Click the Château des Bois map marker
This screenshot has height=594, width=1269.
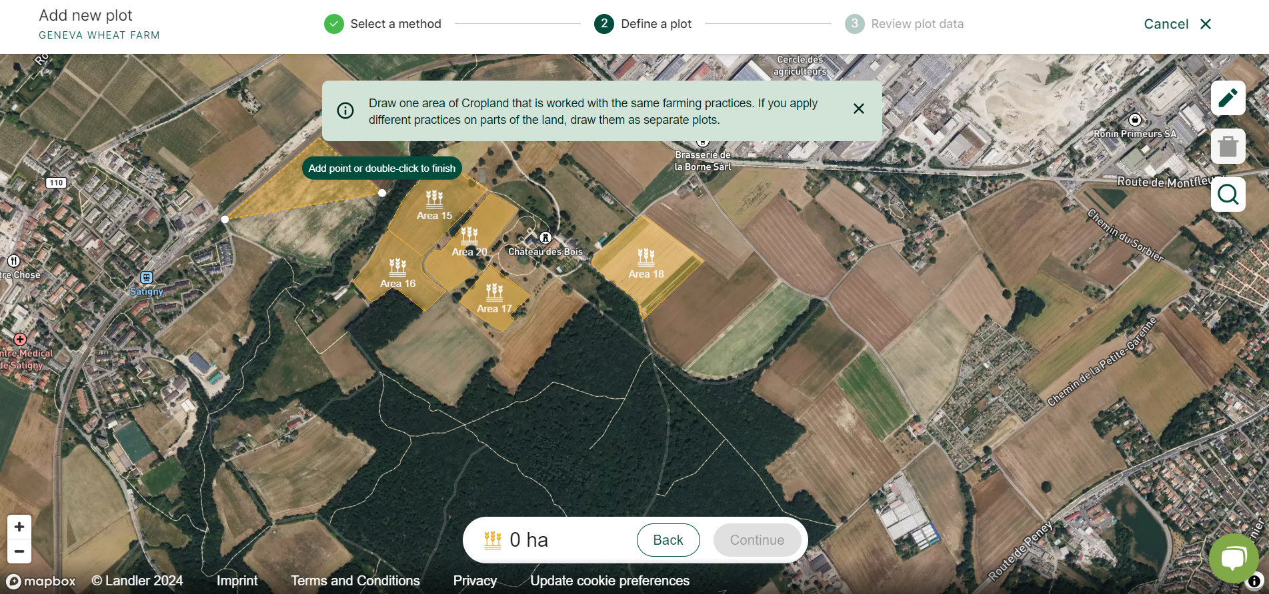[545, 238]
